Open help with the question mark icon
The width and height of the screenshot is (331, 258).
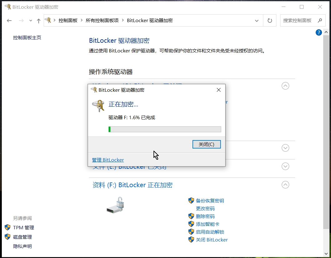pos(319,32)
